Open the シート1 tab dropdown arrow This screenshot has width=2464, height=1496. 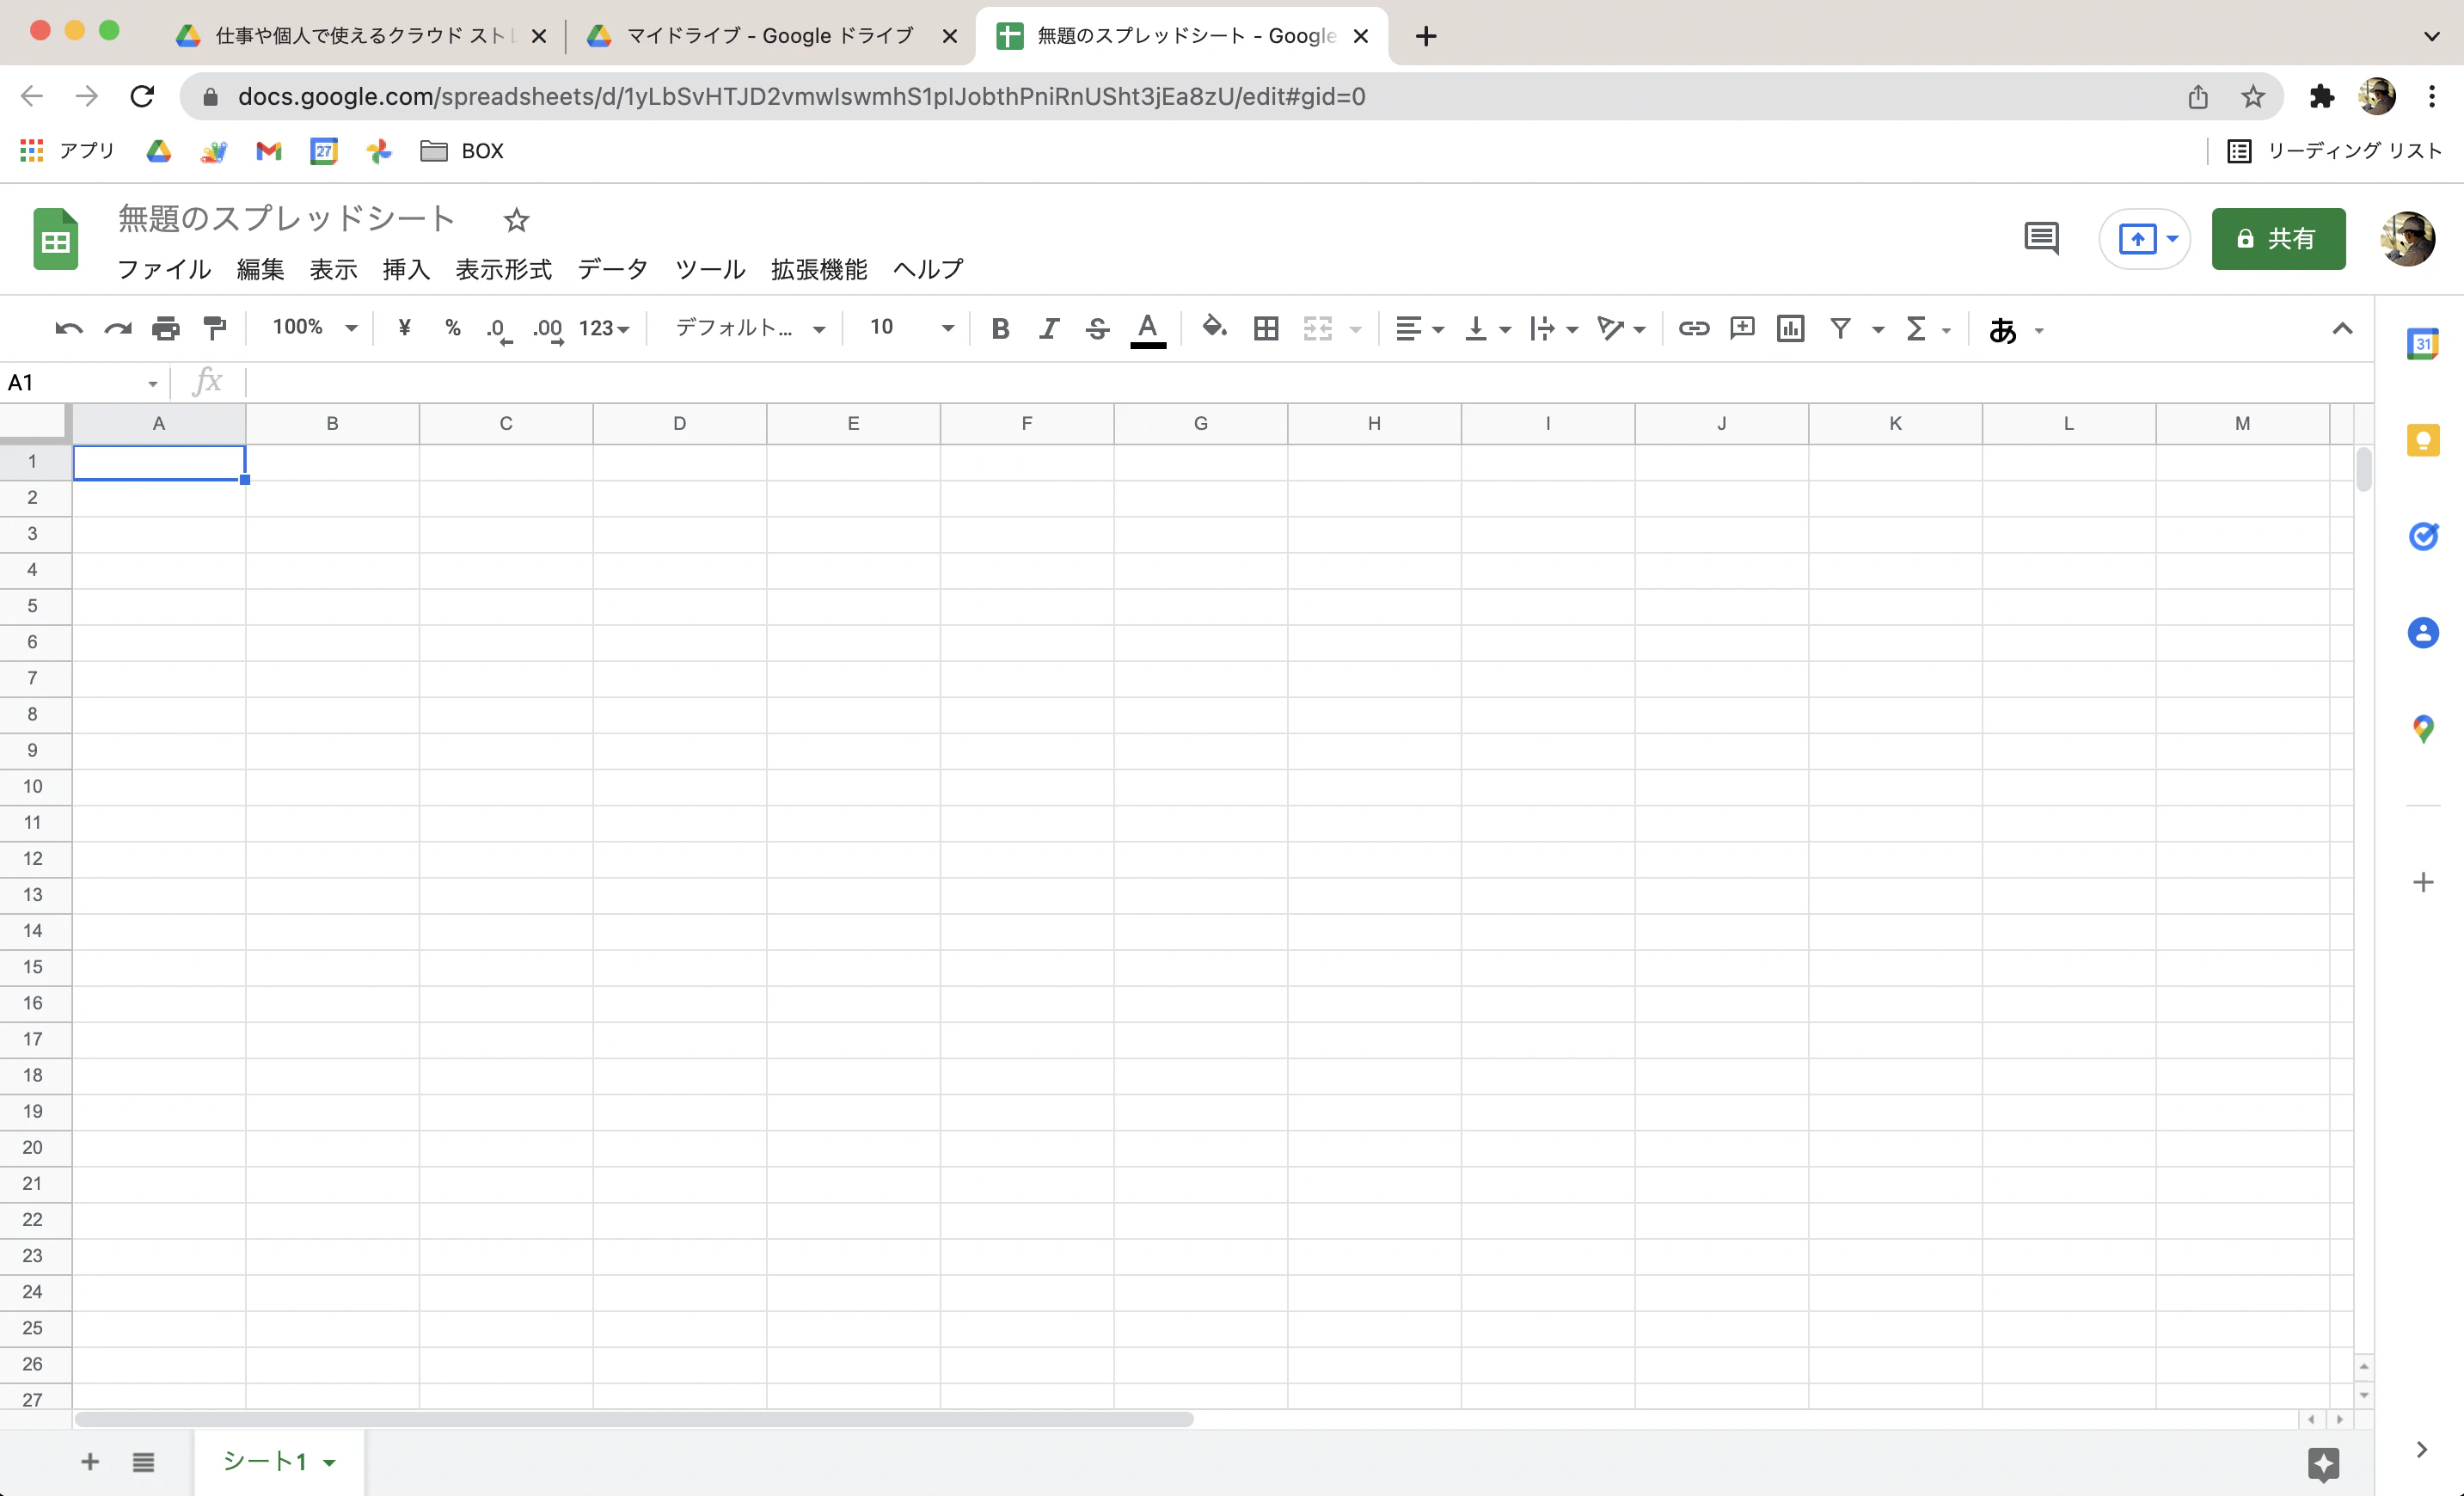[329, 1462]
